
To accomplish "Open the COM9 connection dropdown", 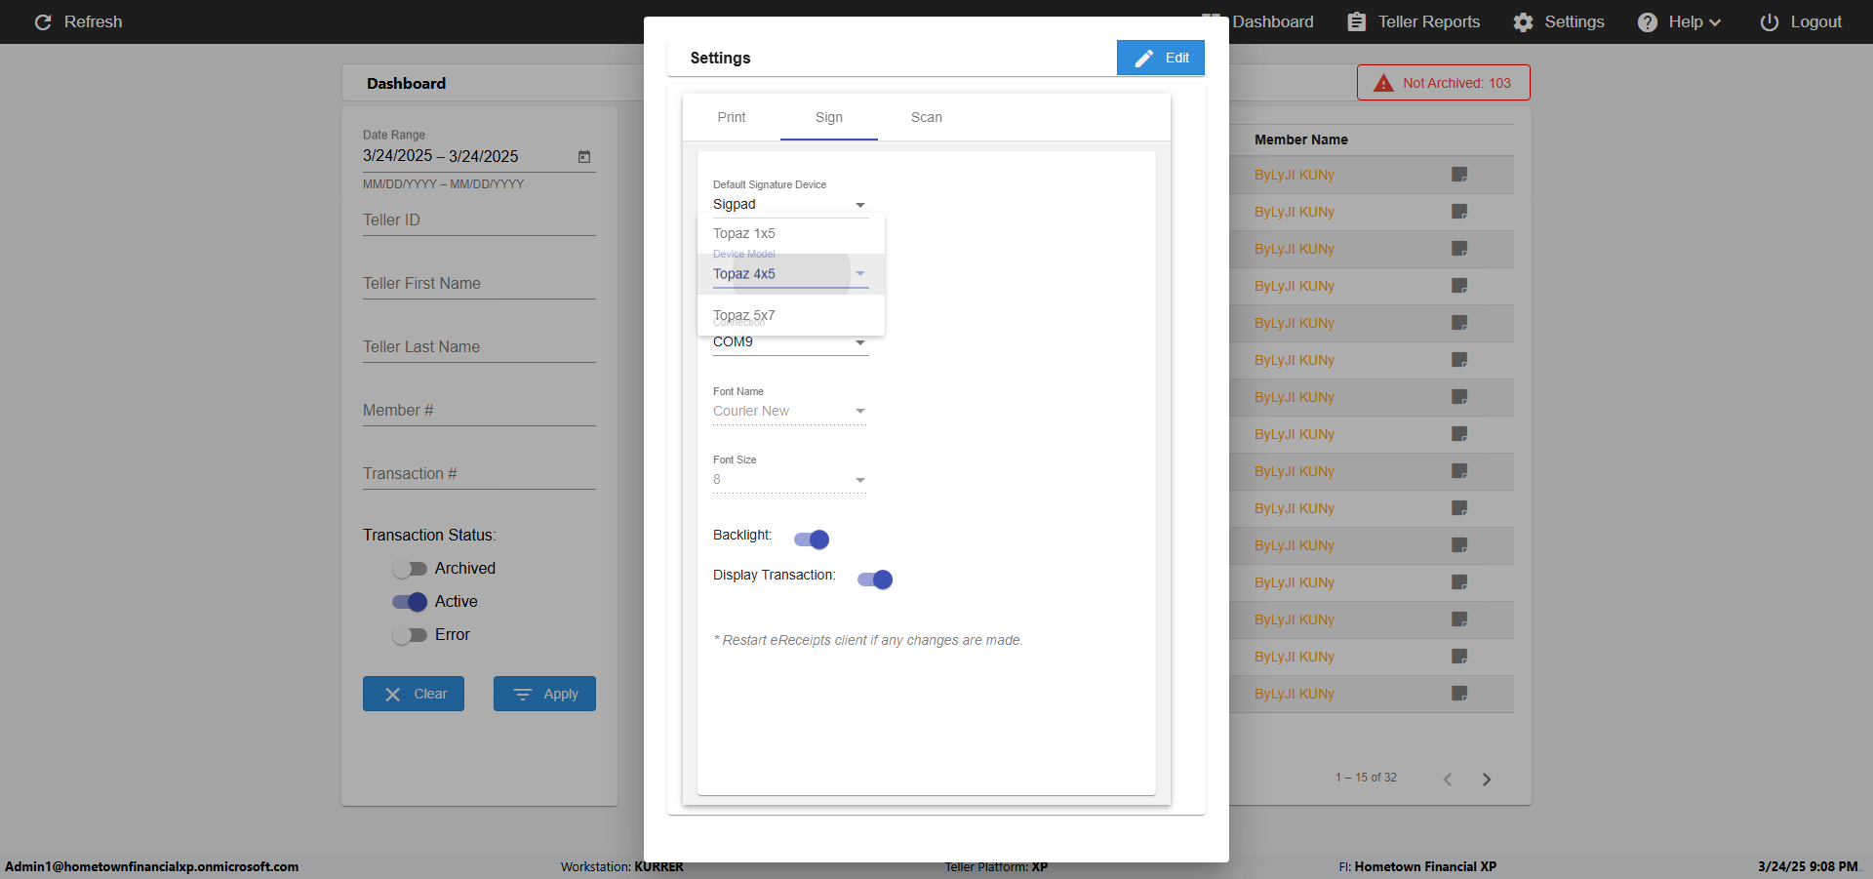I will (790, 342).
